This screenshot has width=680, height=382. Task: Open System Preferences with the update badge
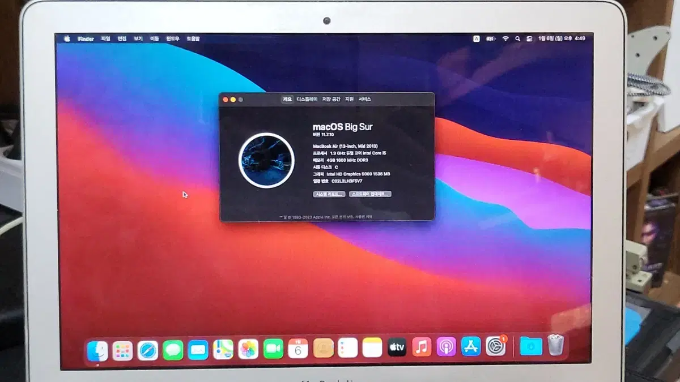click(x=496, y=346)
